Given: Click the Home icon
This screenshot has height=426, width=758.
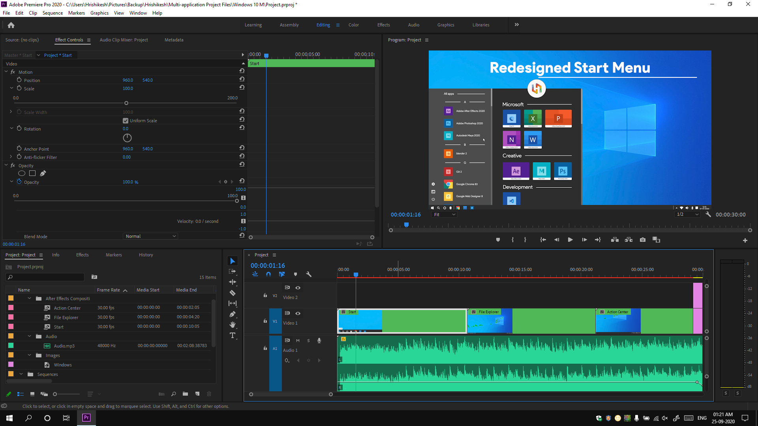Looking at the screenshot, I should tap(11, 25).
